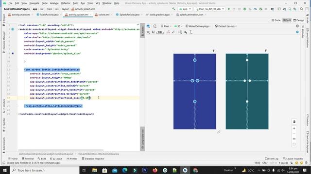Open the Profile app toolbar icon

point(255,9)
